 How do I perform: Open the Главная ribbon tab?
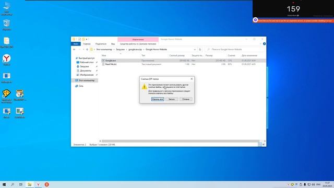(87, 44)
